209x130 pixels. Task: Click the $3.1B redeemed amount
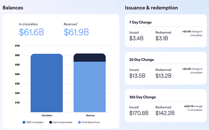162,38
